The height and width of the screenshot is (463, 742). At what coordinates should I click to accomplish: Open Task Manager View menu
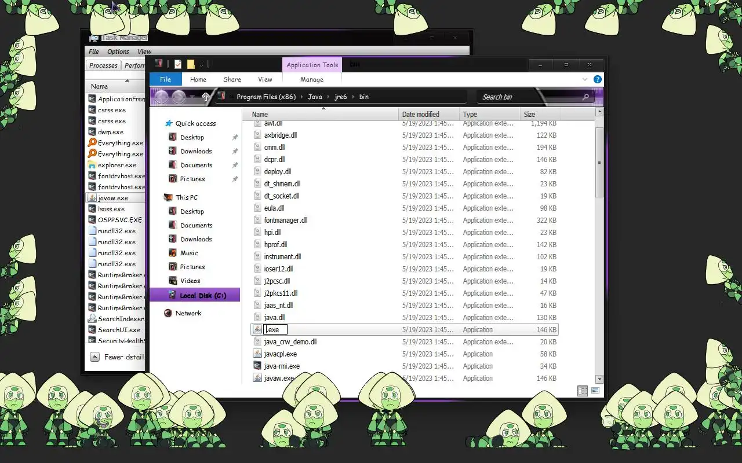(x=144, y=52)
